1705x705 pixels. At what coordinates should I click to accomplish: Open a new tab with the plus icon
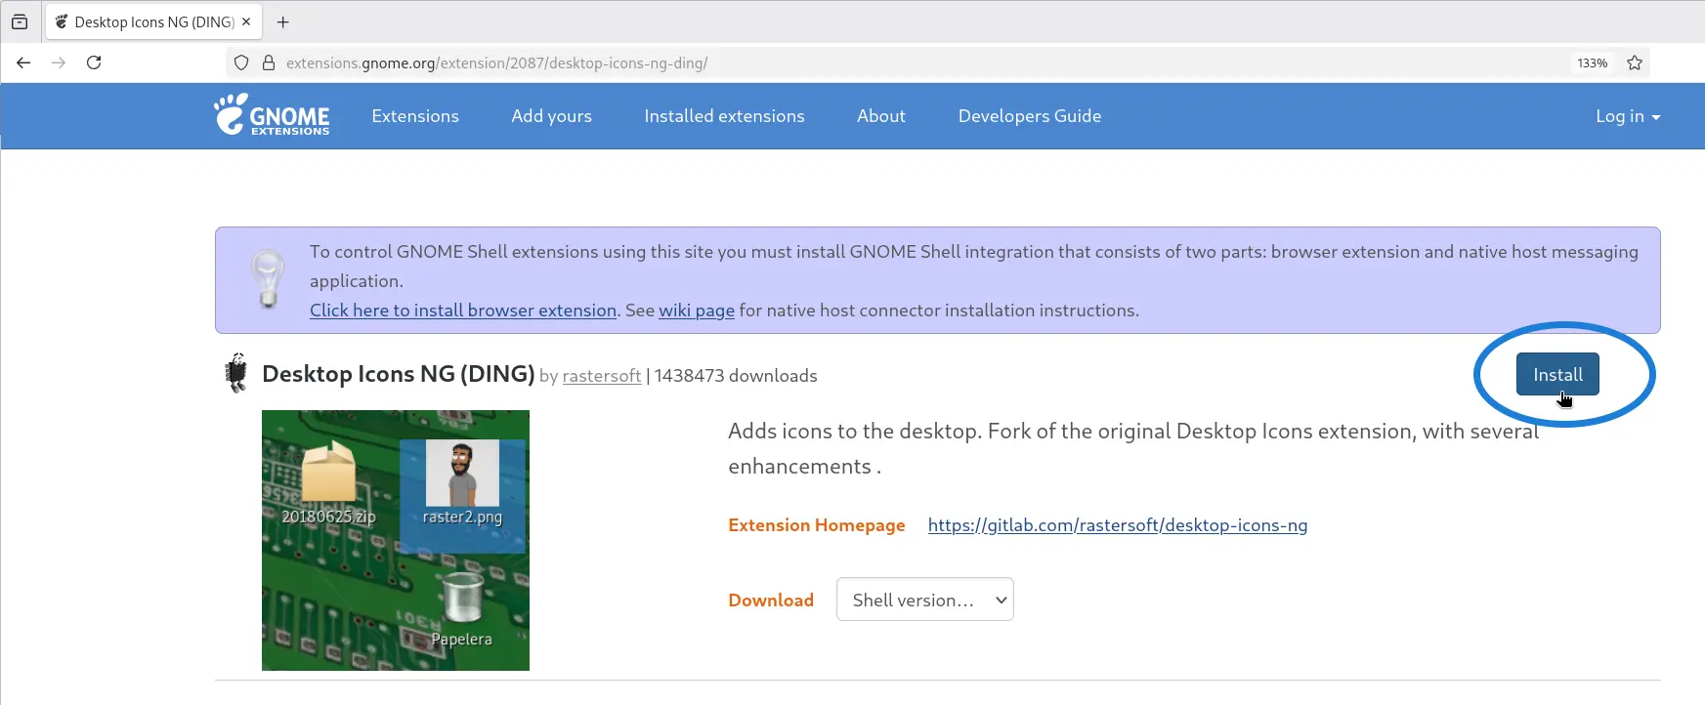[x=283, y=21]
